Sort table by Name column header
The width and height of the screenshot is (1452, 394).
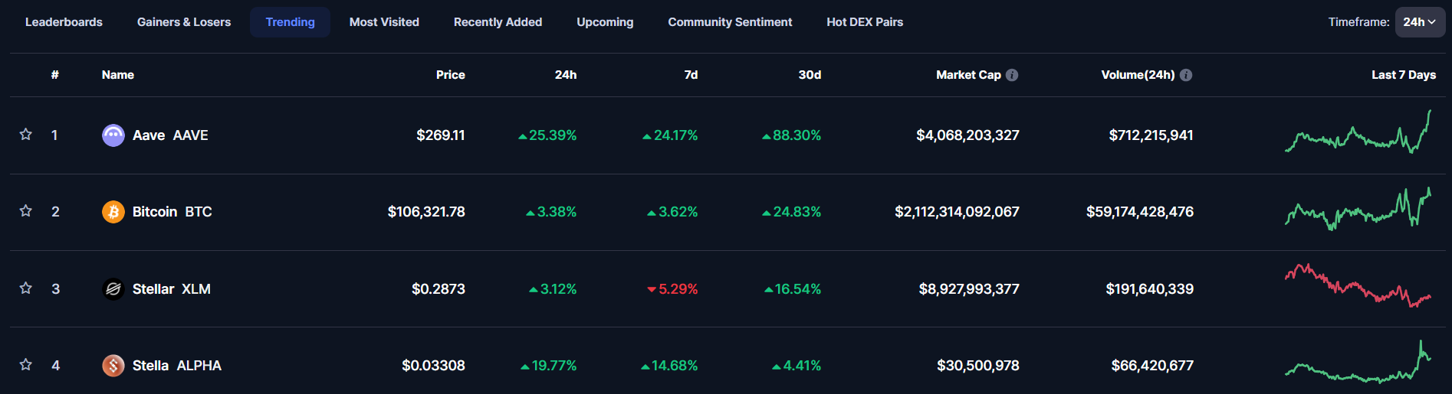(118, 75)
